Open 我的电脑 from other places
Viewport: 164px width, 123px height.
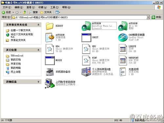click(x=16, y=68)
